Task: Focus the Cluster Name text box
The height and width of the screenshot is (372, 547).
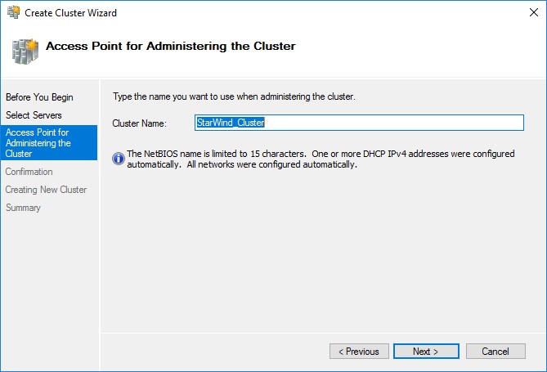Action: (358, 123)
